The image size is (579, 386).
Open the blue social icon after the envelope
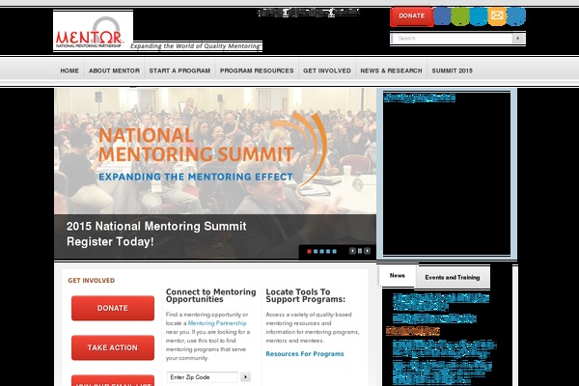click(x=516, y=15)
